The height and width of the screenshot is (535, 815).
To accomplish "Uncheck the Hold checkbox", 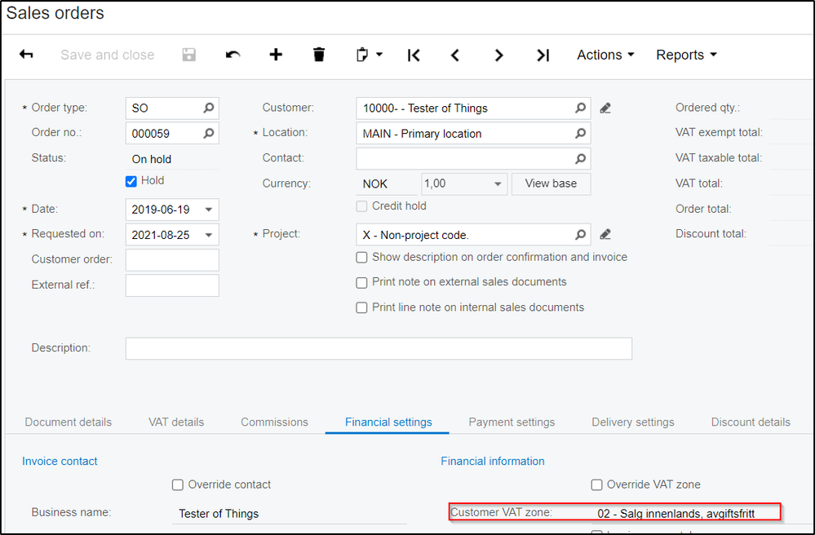I will tap(131, 181).
